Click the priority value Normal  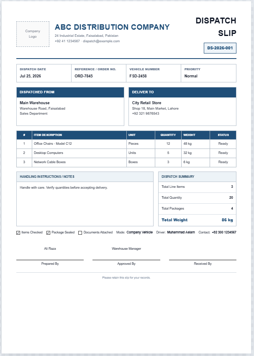pyautogui.click(x=191, y=76)
